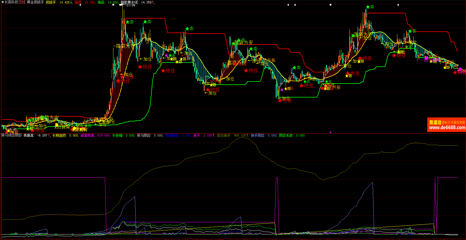Open the 黄金捞钱手 indicator name

35,2
